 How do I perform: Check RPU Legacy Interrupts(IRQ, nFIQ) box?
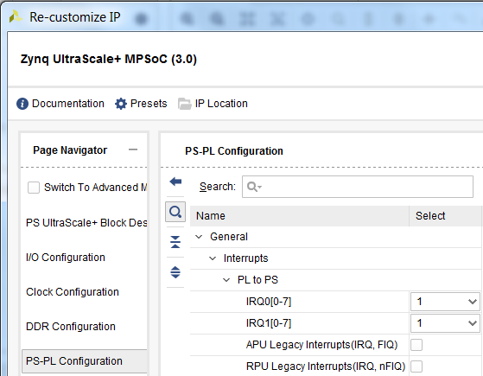(416, 366)
